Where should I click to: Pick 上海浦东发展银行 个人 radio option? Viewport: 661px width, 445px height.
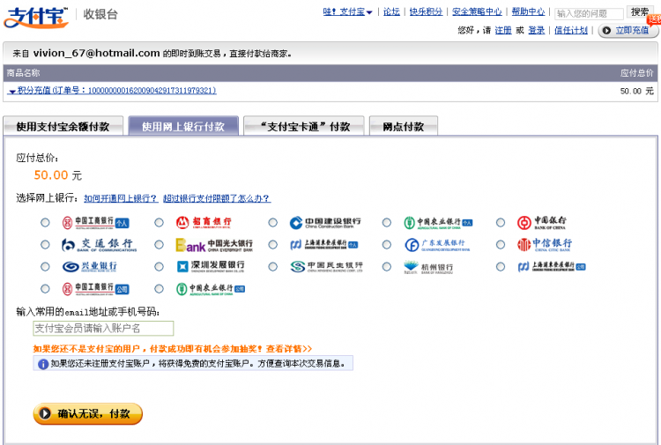pyautogui.click(x=272, y=244)
